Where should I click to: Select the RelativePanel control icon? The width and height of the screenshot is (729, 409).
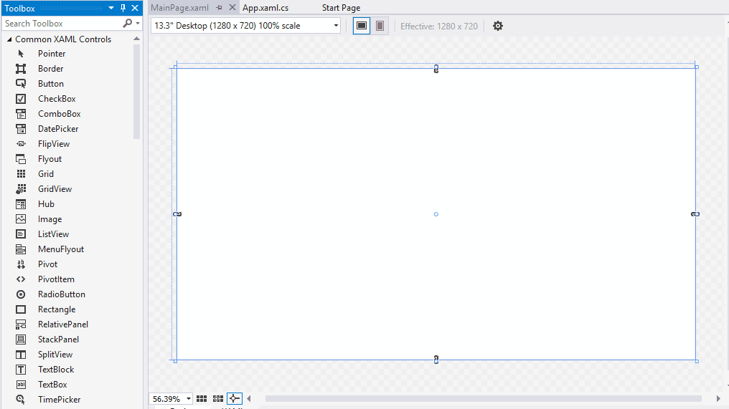(21, 324)
